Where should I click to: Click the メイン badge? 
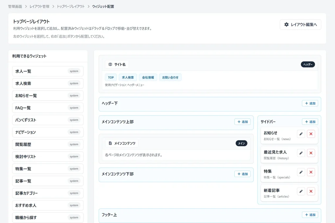(x=241, y=143)
